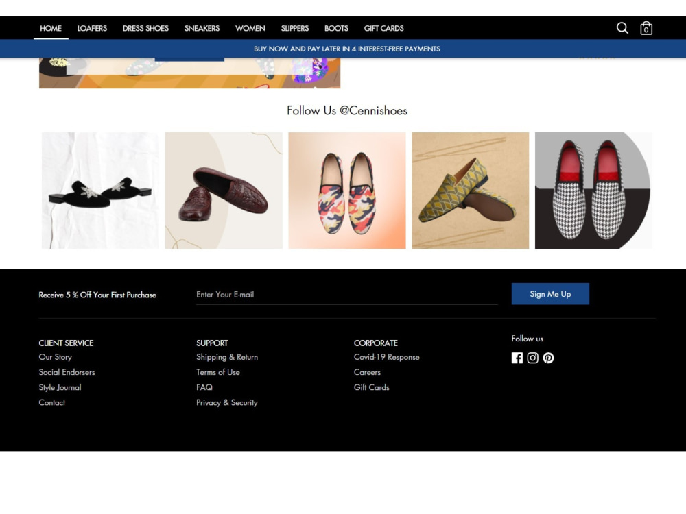Viewport: 686px width, 514px height.
Task: Click the colorful shoes banner image
Action: pyautogui.click(x=189, y=73)
